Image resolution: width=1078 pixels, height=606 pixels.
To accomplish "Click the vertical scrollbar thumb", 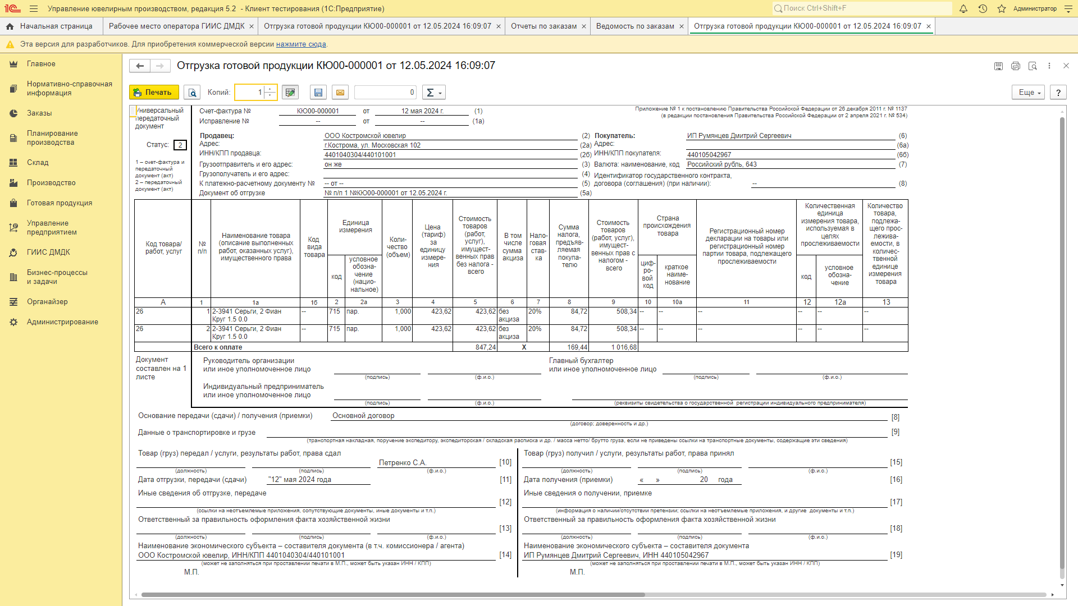I will (1062, 342).
